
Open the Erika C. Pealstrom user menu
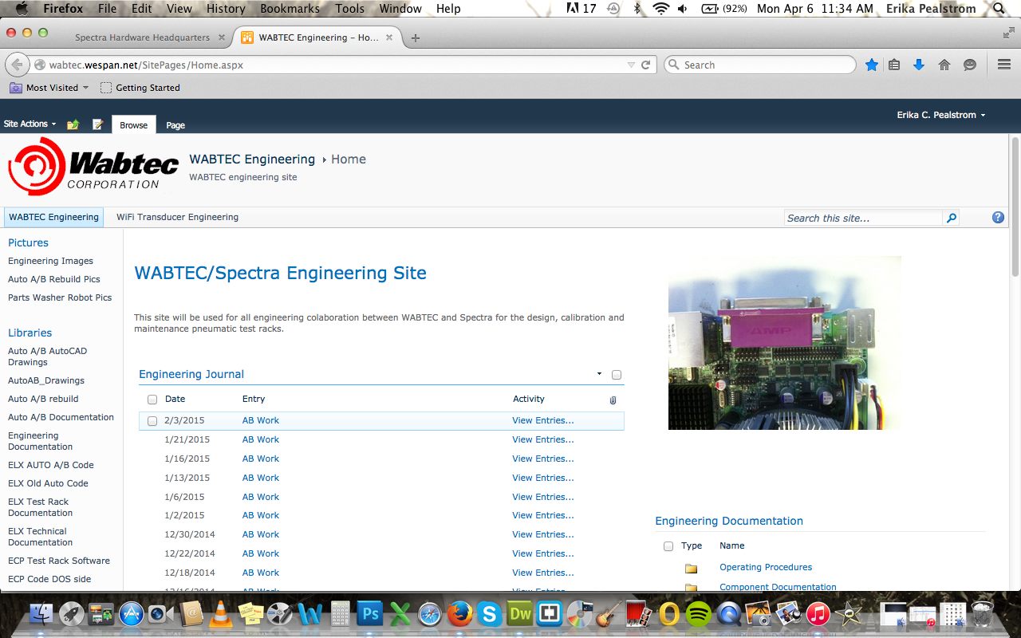(x=941, y=115)
